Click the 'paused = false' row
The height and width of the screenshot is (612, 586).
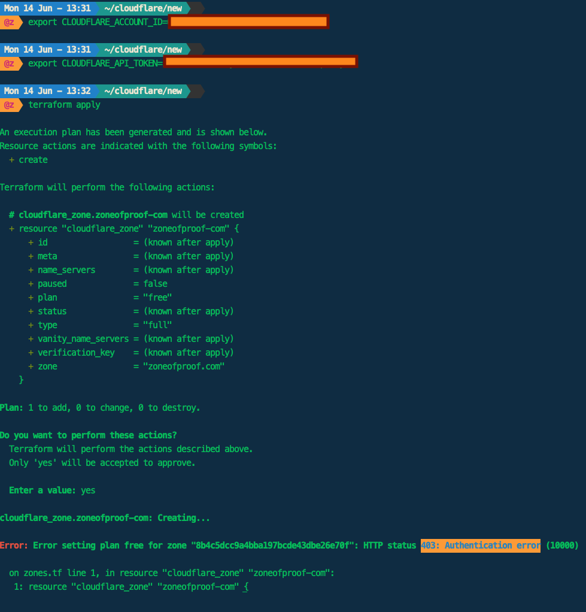tap(98, 284)
